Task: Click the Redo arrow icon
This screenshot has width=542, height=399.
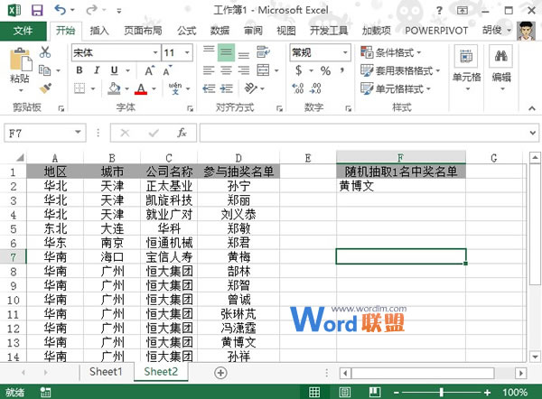Action: click(x=91, y=10)
